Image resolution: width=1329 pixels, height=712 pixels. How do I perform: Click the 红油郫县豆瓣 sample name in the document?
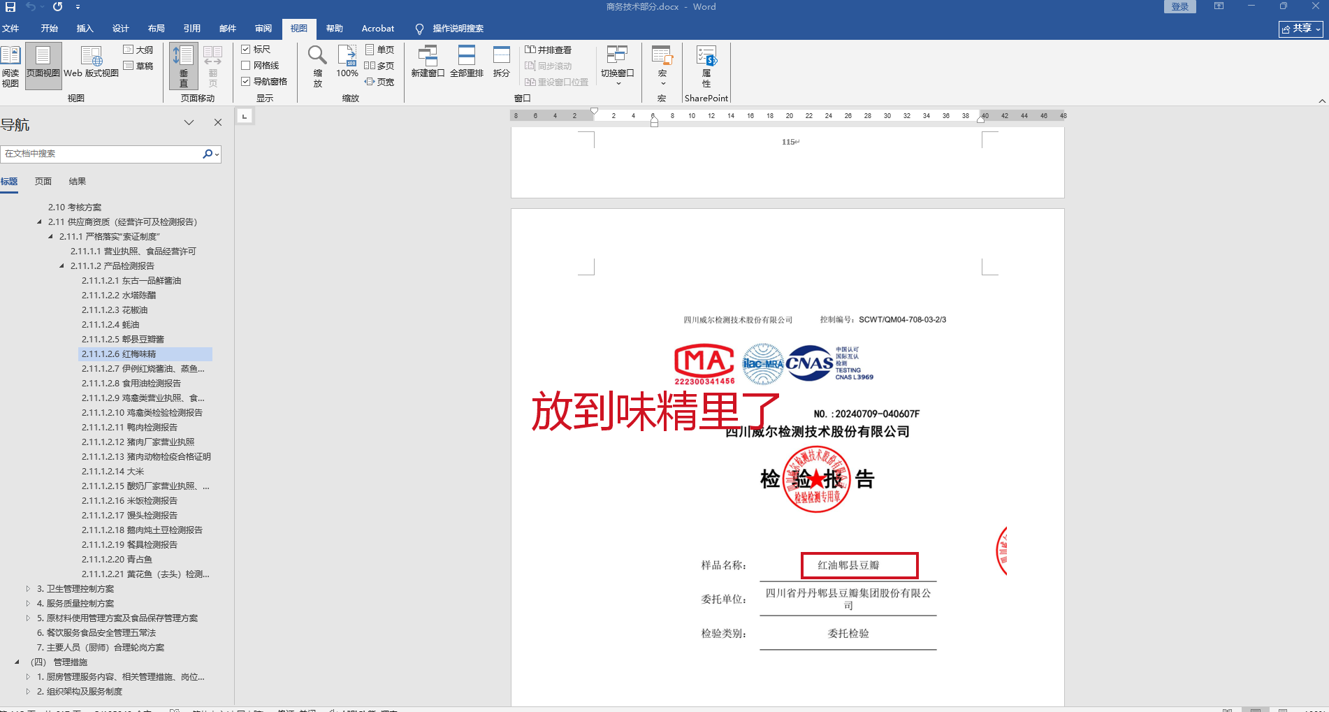(848, 565)
